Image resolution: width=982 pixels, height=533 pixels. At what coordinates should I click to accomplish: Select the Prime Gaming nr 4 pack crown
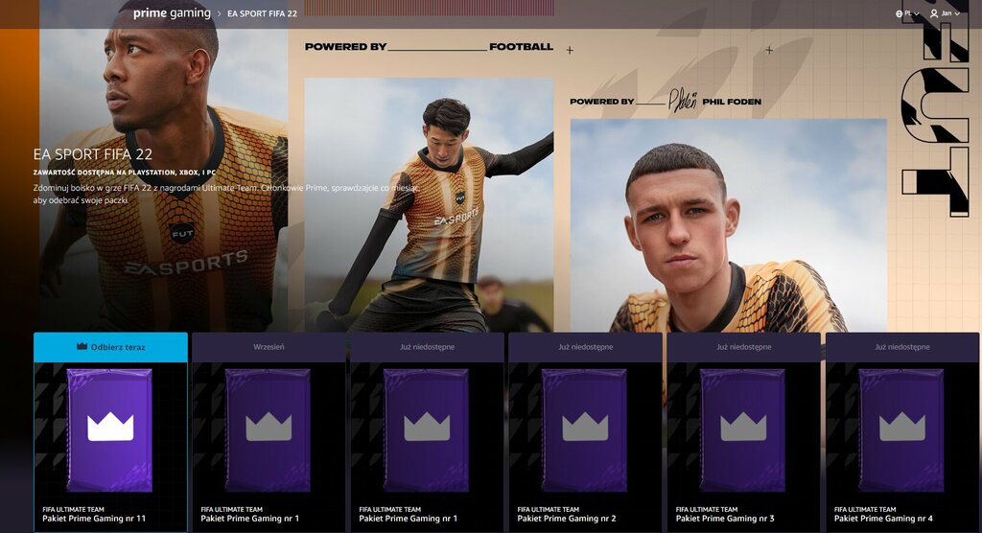pyautogui.click(x=902, y=428)
